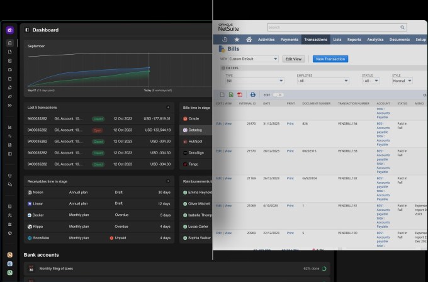Open the Style Normal dropdown
Image resolution: width=428 pixels, height=282 pixels.
pos(402,81)
